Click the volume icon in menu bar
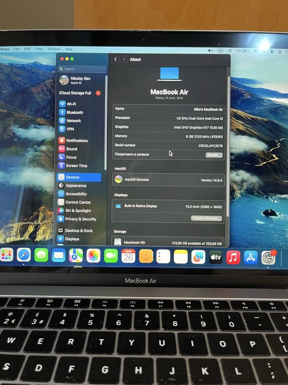This screenshot has height=385, width=288. pos(210,51)
